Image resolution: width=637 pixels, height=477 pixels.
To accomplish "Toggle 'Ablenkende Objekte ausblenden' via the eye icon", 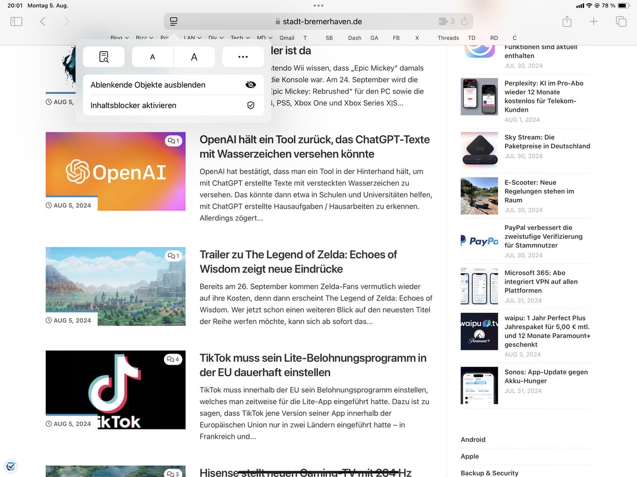I will click(251, 84).
